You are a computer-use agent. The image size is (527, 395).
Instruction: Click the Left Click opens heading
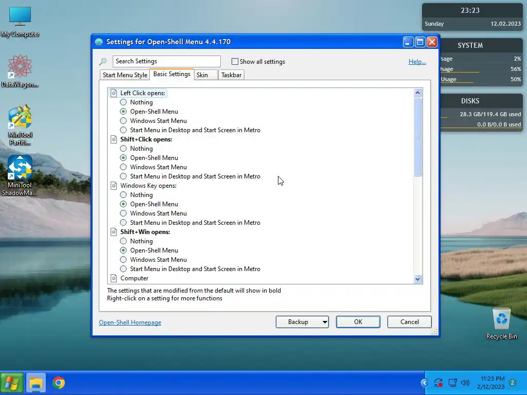pos(143,93)
